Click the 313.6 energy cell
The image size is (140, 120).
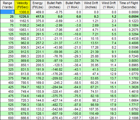pos(38,30)
